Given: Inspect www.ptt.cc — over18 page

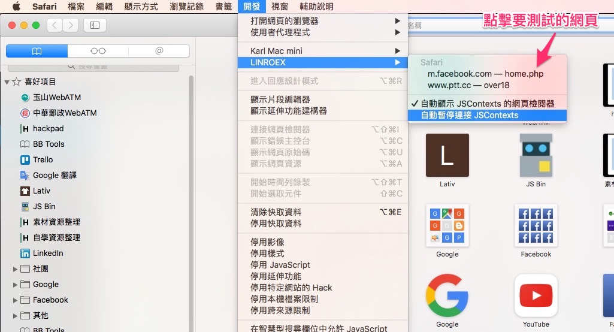Looking at the screenshot, I should (487, 85).
